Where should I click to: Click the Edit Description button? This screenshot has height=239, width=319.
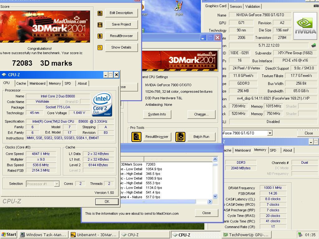click(x=121, y=13)
